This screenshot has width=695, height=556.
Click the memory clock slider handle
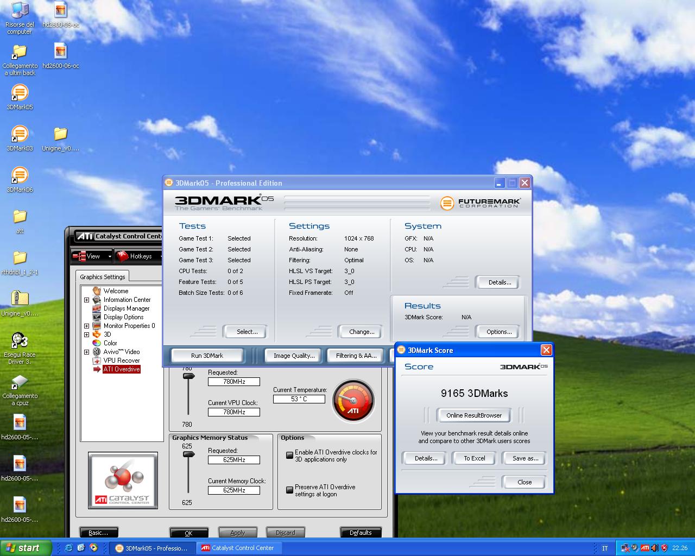pyautogui.click(x=188, y=454)
